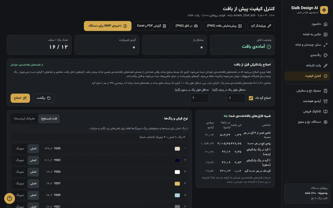The height and width of the screenshot is (208, 333).
Task: Set Y005 color to نیمرنگ
Action: coord(20,149)
